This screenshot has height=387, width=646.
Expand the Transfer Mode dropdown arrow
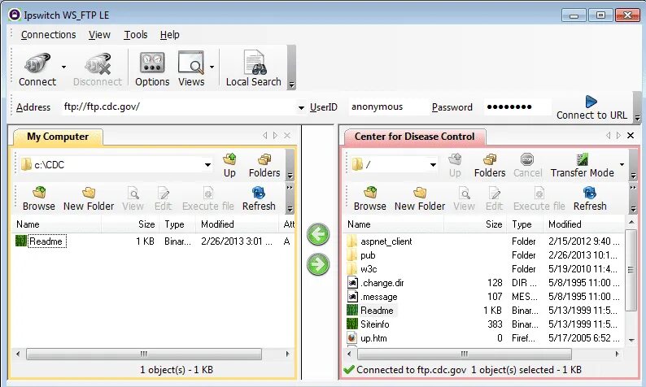[622, 165]
